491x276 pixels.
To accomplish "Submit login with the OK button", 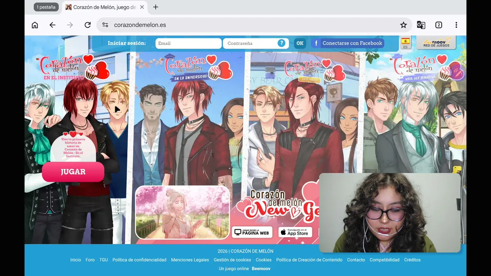I will (300, 43).
